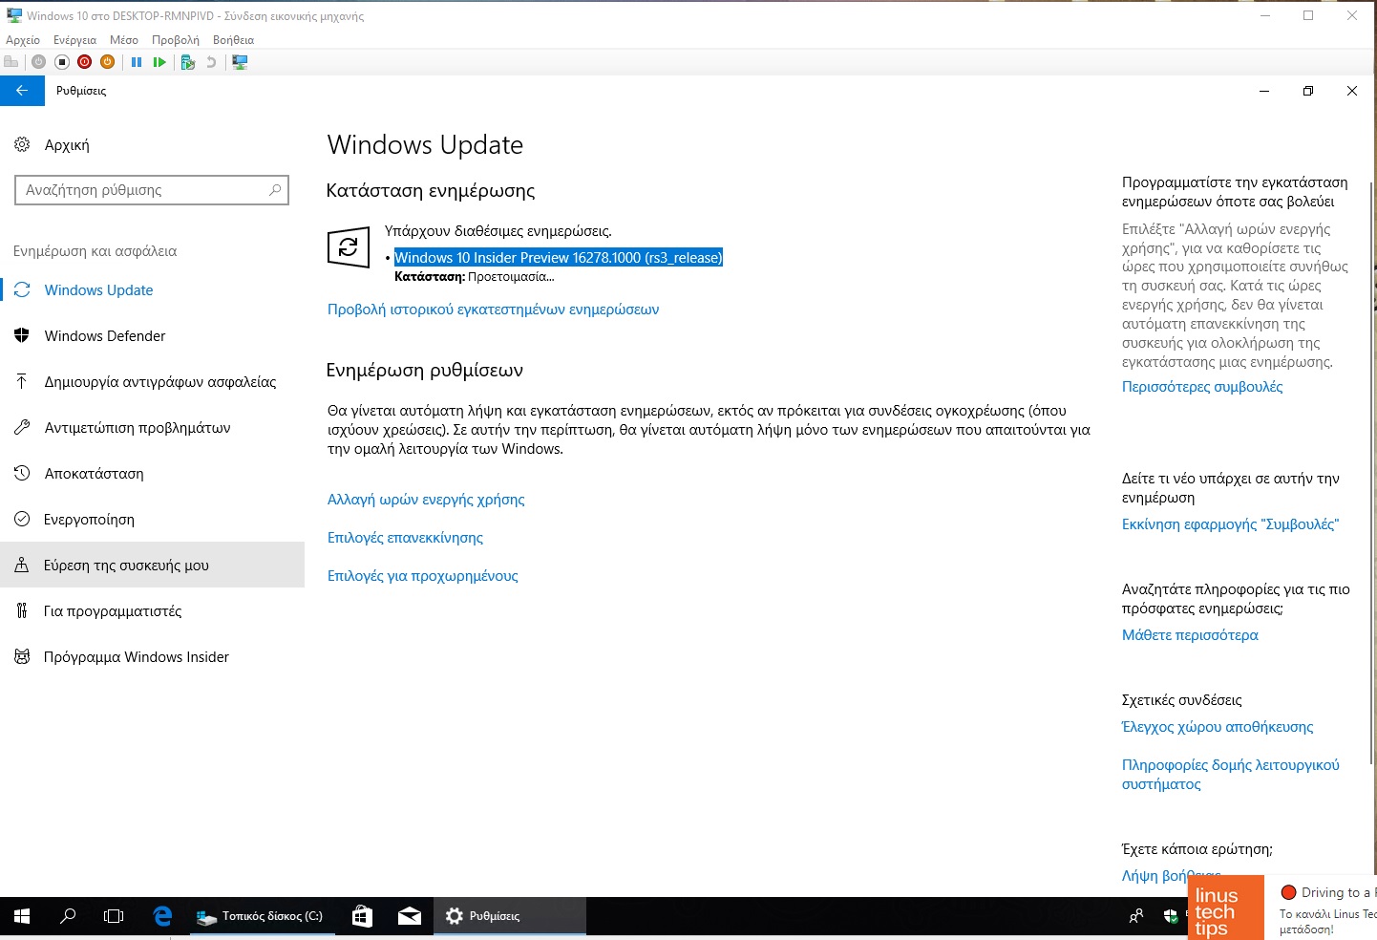Image resolution: width=1377 pixels, height=940 pixels.
Task: Open Επιλογές για προχωρημένους
Action: [423, 576]
